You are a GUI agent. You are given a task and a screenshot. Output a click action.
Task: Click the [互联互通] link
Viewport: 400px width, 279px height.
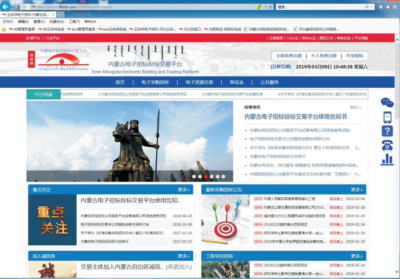281,67
